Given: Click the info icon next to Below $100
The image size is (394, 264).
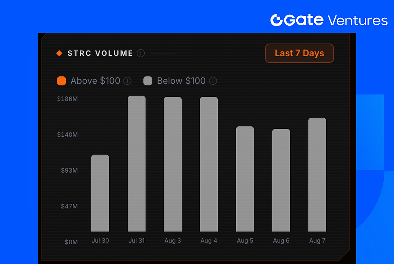Looking at the screenshot, I should [x=213, y=81].
